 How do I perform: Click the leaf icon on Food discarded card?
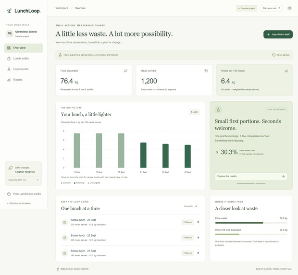click(125, 71)
